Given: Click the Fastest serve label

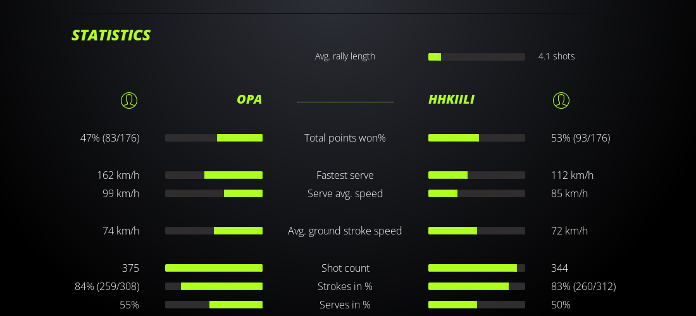Looking at the screenshot, I should (345, 175).
